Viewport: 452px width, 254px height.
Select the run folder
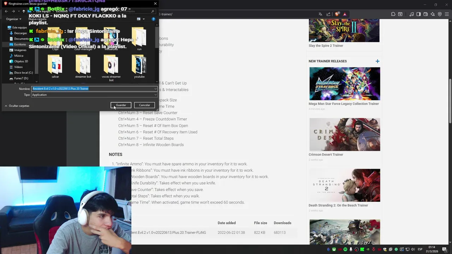pos(139,39)
